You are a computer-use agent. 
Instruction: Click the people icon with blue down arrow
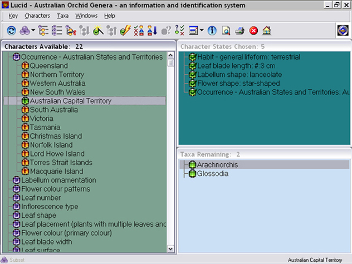152,31
